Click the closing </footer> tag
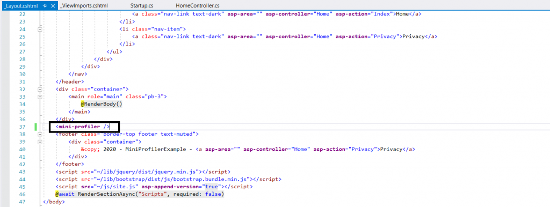This screenshot has width=550, height=207. (x=70, y=164)
